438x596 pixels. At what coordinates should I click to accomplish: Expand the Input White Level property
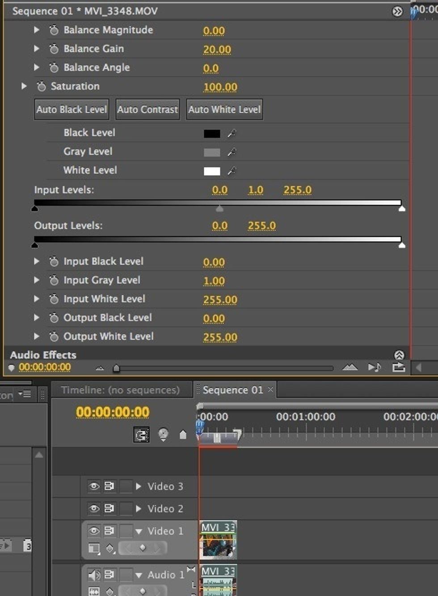point(36,299)
